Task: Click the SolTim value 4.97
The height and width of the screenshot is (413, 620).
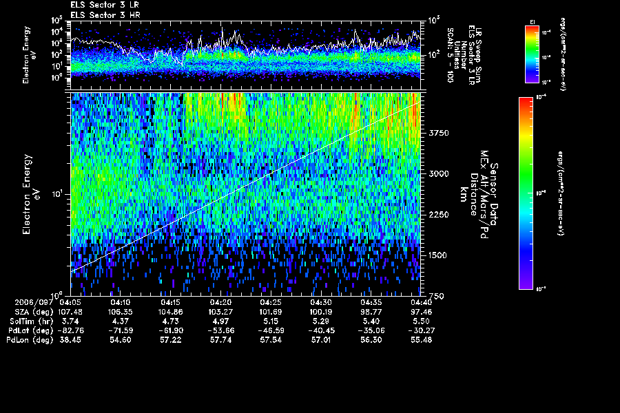Action: (220, 321)
